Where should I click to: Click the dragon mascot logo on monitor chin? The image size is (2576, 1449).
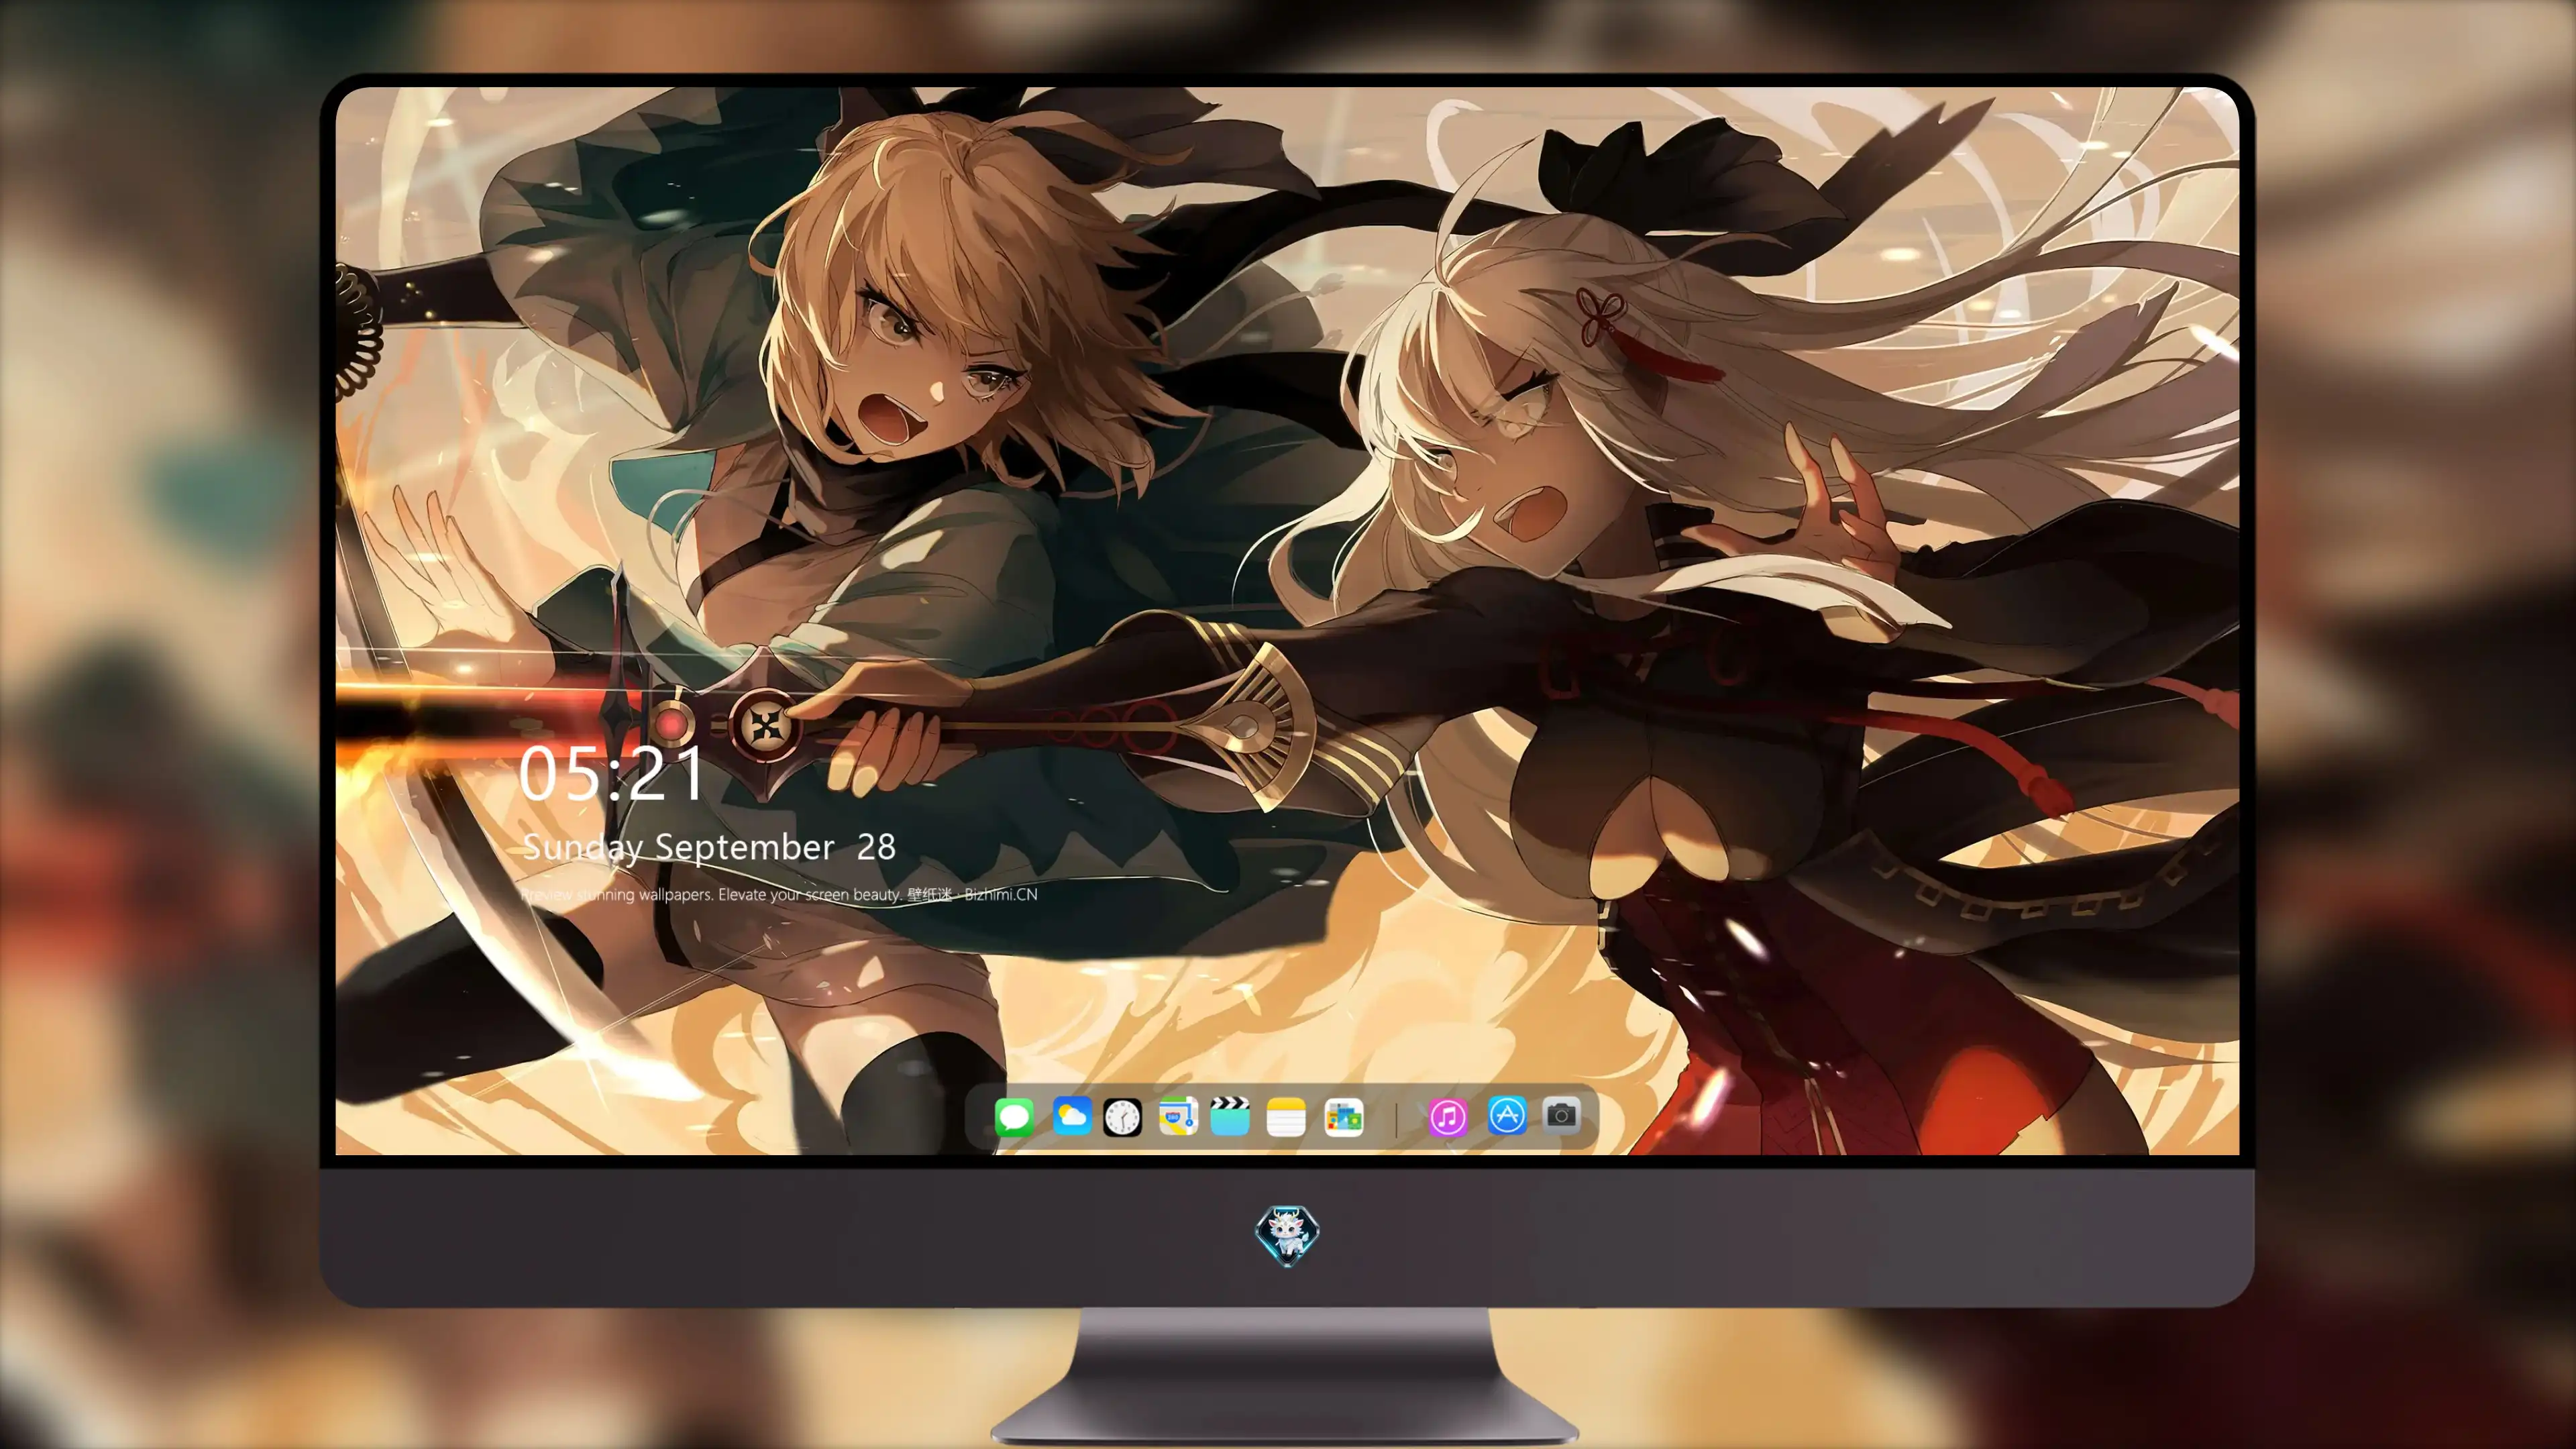pos(1287,1236)
